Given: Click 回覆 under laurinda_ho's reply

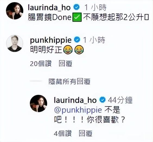Looking at the screenshot, I should 85,133.
